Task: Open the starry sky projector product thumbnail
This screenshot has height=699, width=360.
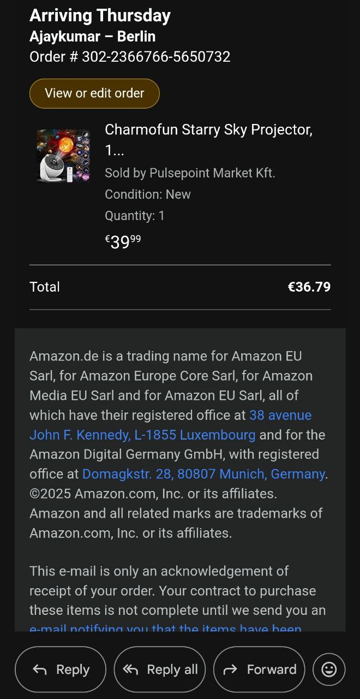Action: [63, 156]
